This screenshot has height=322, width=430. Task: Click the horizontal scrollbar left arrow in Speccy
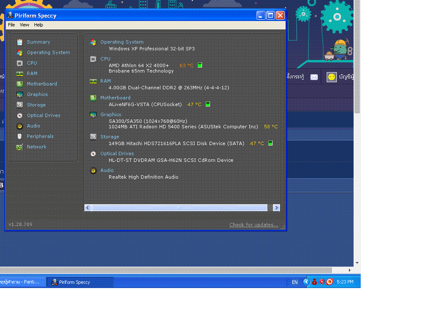(88, 208)
